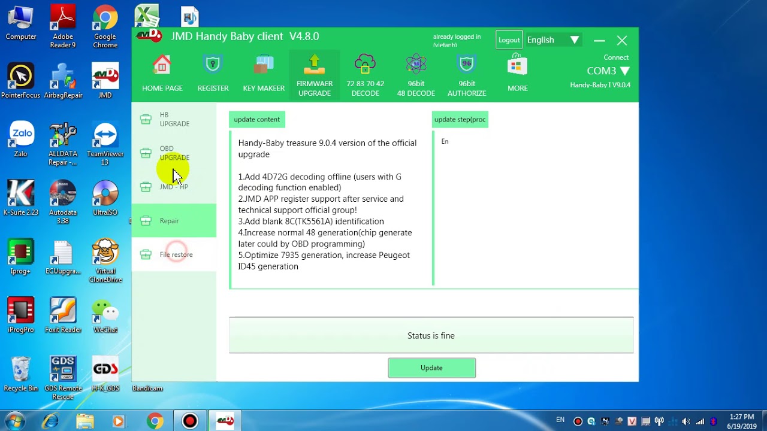This screenshot has height=431, width=767.
Task: Select Repair in the sidebar
Action: click(174, 221)
